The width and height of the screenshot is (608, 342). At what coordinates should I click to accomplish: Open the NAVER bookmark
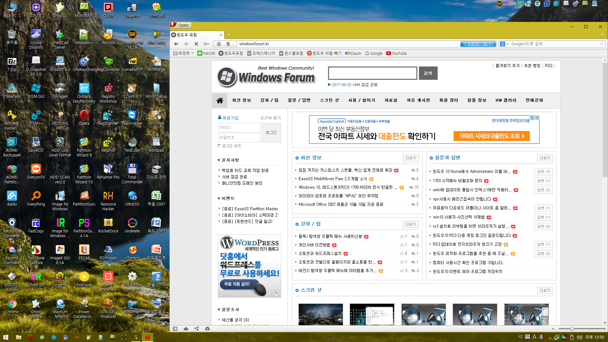point(206,53)
